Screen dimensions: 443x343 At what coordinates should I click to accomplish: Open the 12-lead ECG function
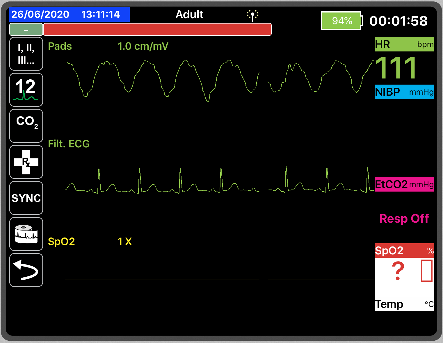click(26, 90)
